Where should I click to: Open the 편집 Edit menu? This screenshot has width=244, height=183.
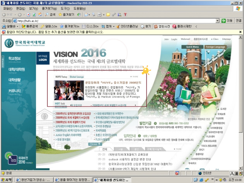point(21,9)
